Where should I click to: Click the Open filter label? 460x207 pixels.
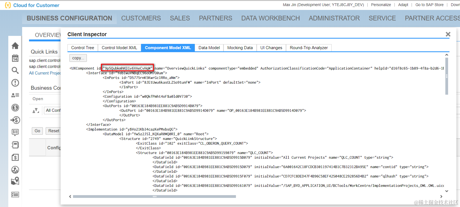click(x=38, y=99)
